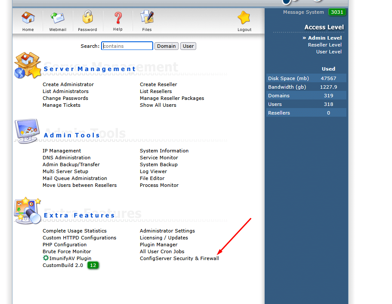Open Mail Queue Administration

click(74, 178)
